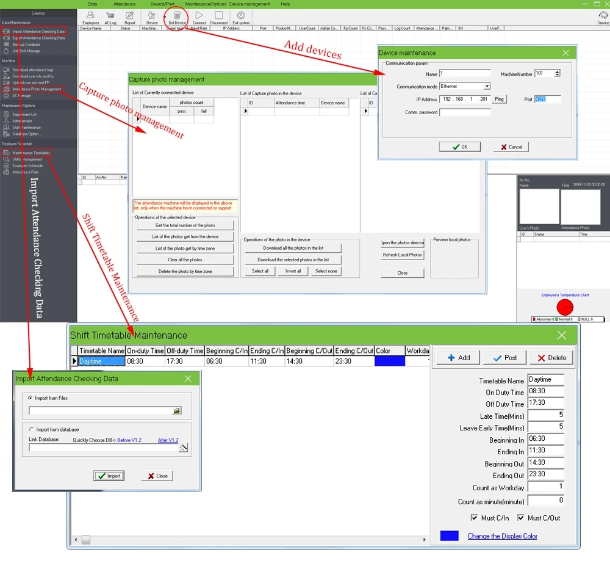
Task: Click the Change the Display Color link
Action: click(502, 536)
